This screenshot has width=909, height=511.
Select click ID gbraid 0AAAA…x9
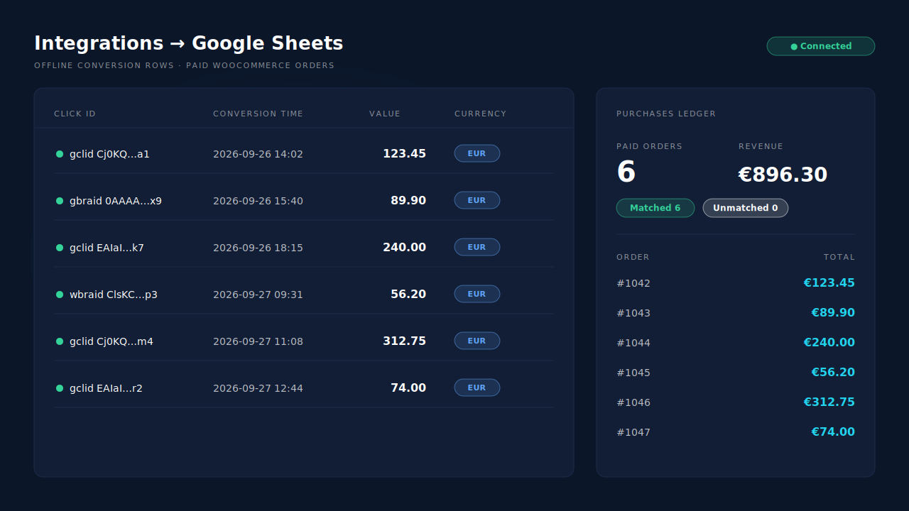click(x=116, y=201)
